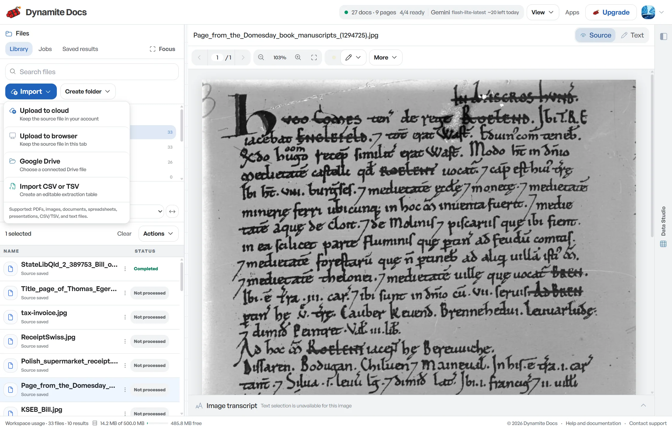Click the document viewer vertical scrollbar
This screenshot has width=672, height=430.
pos(652,155)
